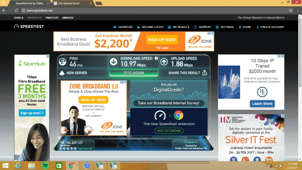Open a new Chrome tab

(x=99, y=3)
